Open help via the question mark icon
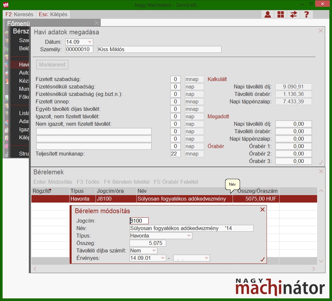This screenshot has height=301, width=332. (x=306, y=14)
